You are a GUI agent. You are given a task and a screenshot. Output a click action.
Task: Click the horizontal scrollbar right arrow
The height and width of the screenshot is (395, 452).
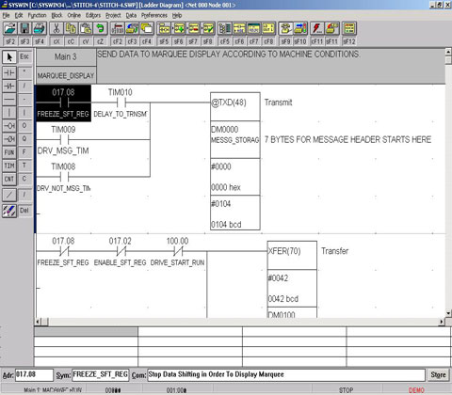point(442,322)
